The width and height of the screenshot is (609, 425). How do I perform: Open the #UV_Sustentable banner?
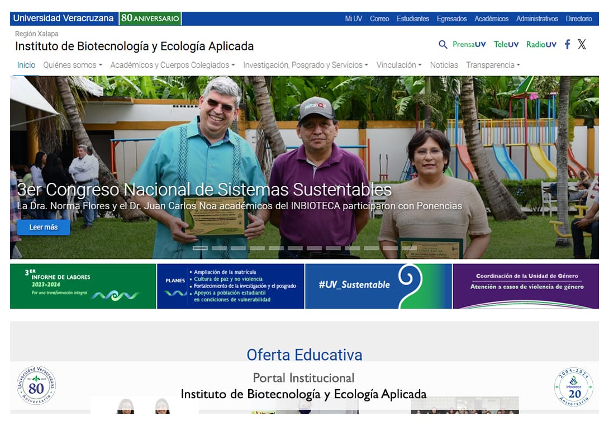coord(378,286)
